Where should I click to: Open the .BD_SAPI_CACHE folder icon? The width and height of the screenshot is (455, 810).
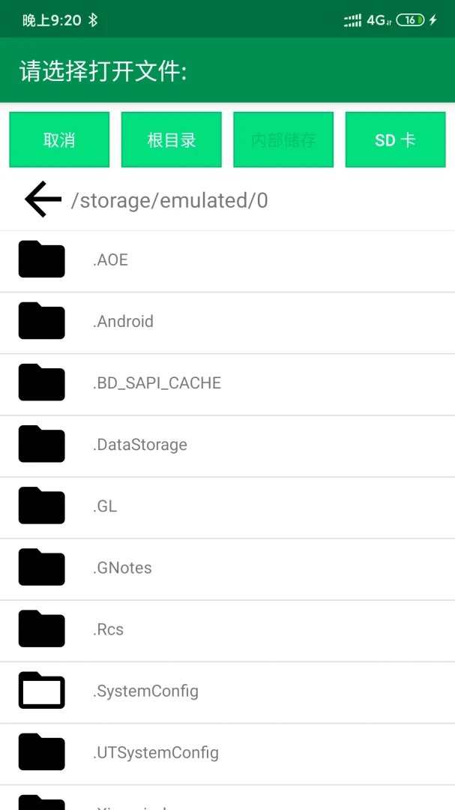(x=42, y=382)
